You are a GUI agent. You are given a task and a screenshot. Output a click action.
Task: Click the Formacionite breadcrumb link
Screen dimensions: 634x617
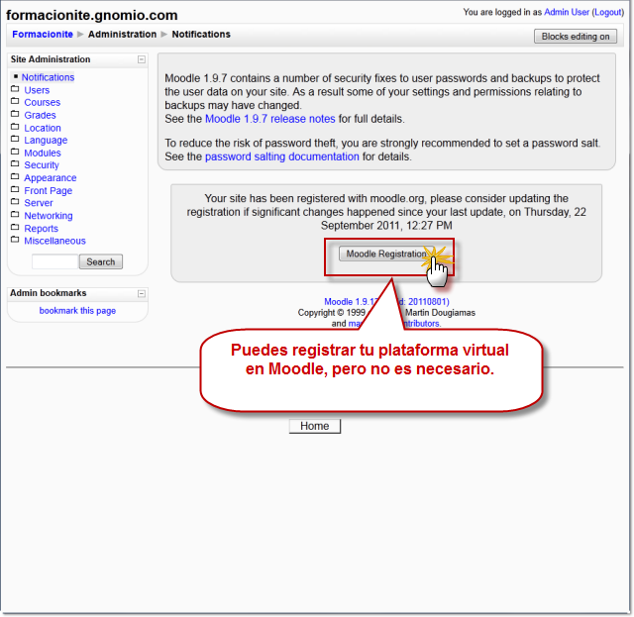point(43,35)
